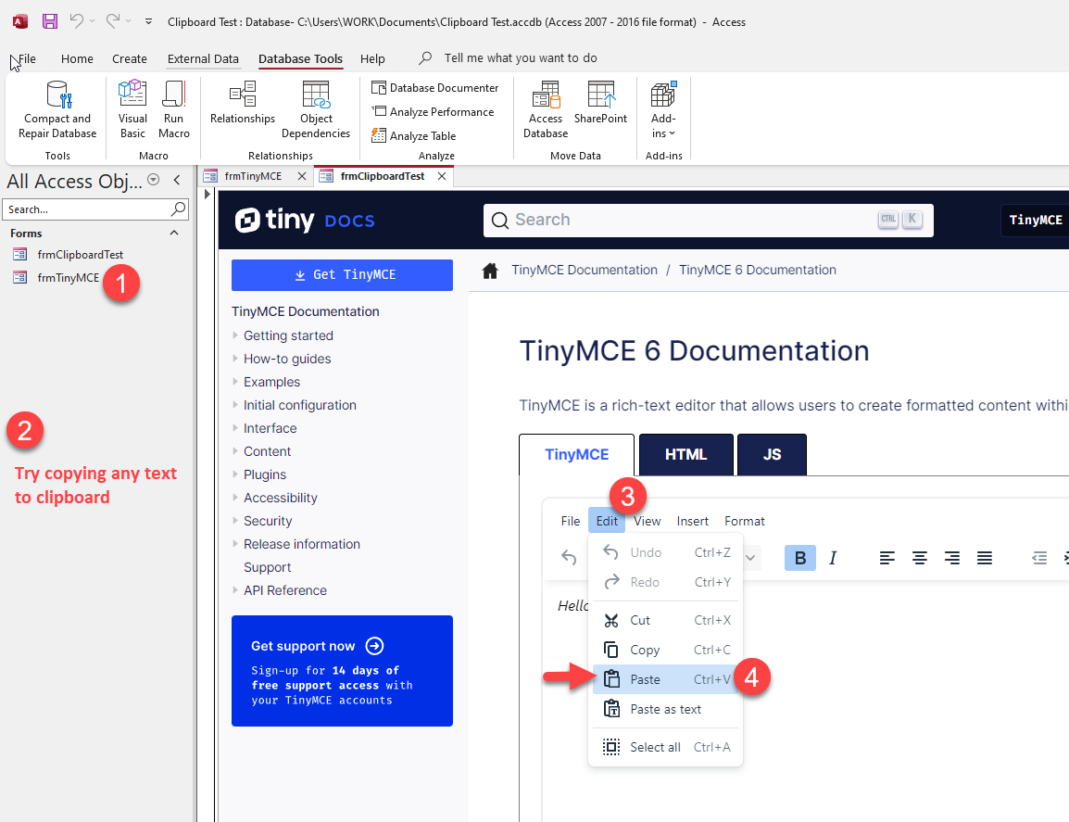This screenshot has height=822, width=1069.
Task: Open the Help ribbon tab
Action: [372, 58]
